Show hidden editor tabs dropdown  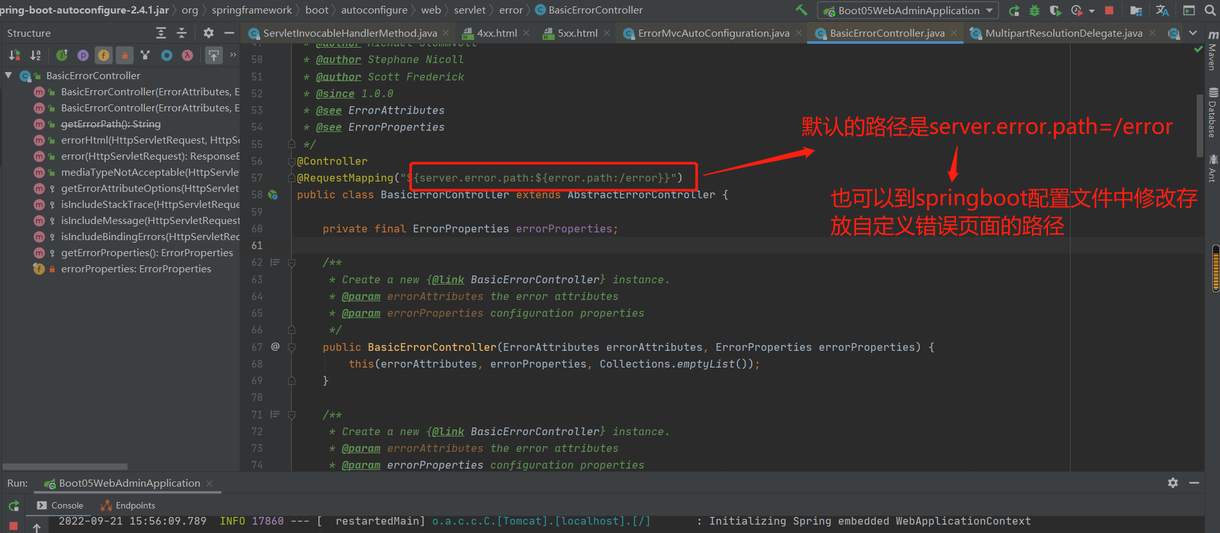click(x=1193, y=33)
